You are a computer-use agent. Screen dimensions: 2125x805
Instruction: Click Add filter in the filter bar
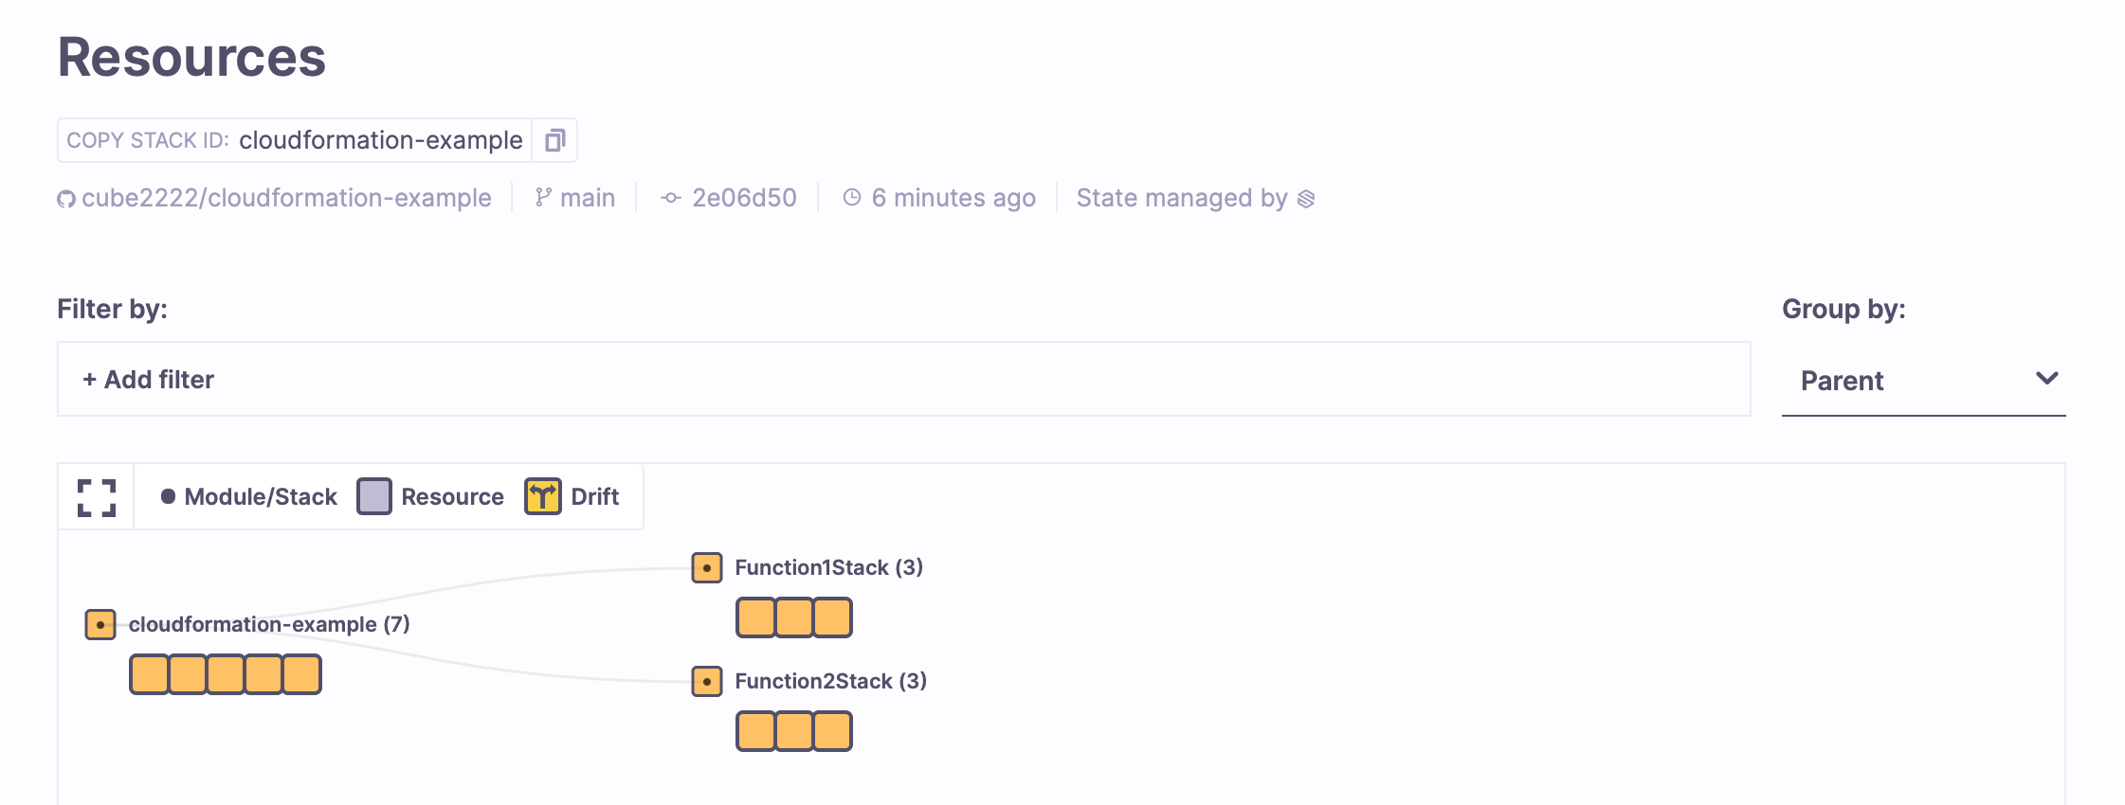[149, 380]
